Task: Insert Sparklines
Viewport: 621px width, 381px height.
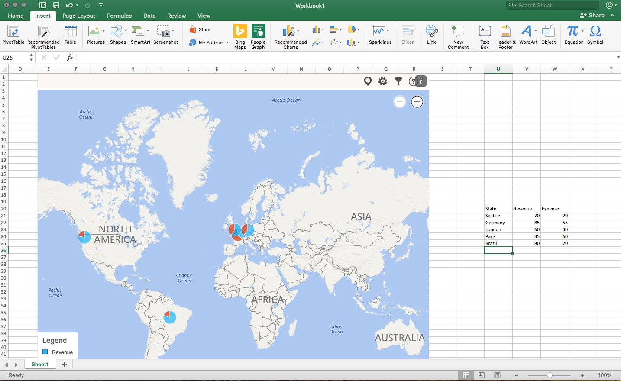Action: (380, 35)
